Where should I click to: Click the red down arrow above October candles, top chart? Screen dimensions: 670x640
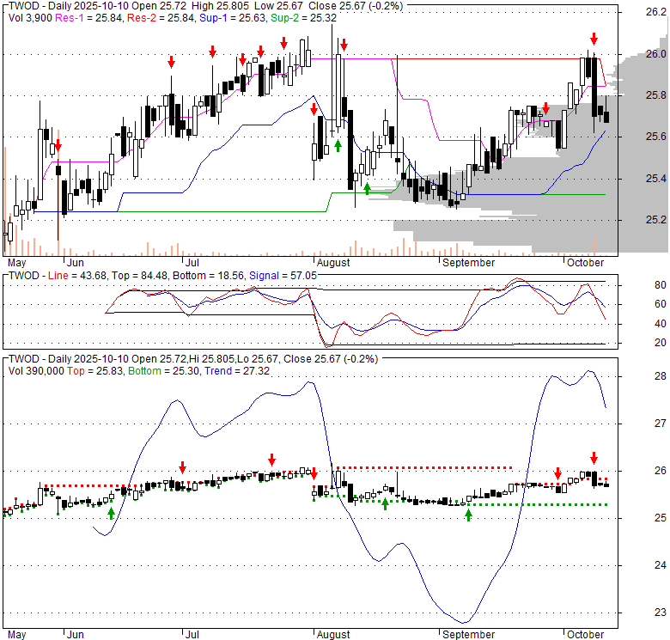coord(594,39)
